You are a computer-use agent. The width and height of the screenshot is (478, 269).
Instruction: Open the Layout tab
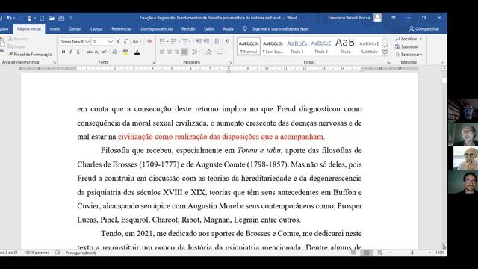tap(96, 29)
